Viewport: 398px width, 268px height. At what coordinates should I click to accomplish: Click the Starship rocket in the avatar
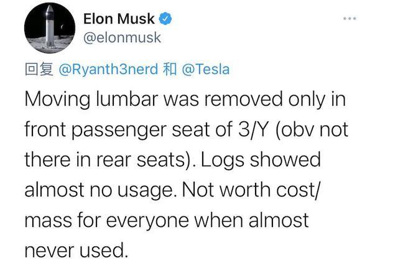(x=50, y=26)
